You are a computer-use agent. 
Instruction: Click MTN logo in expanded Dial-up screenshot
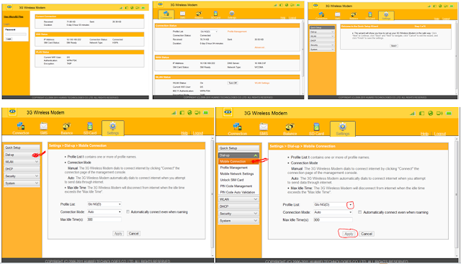(x=228, y=112)
